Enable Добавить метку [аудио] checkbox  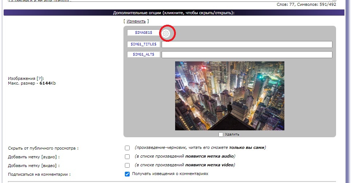click(127, 156)
